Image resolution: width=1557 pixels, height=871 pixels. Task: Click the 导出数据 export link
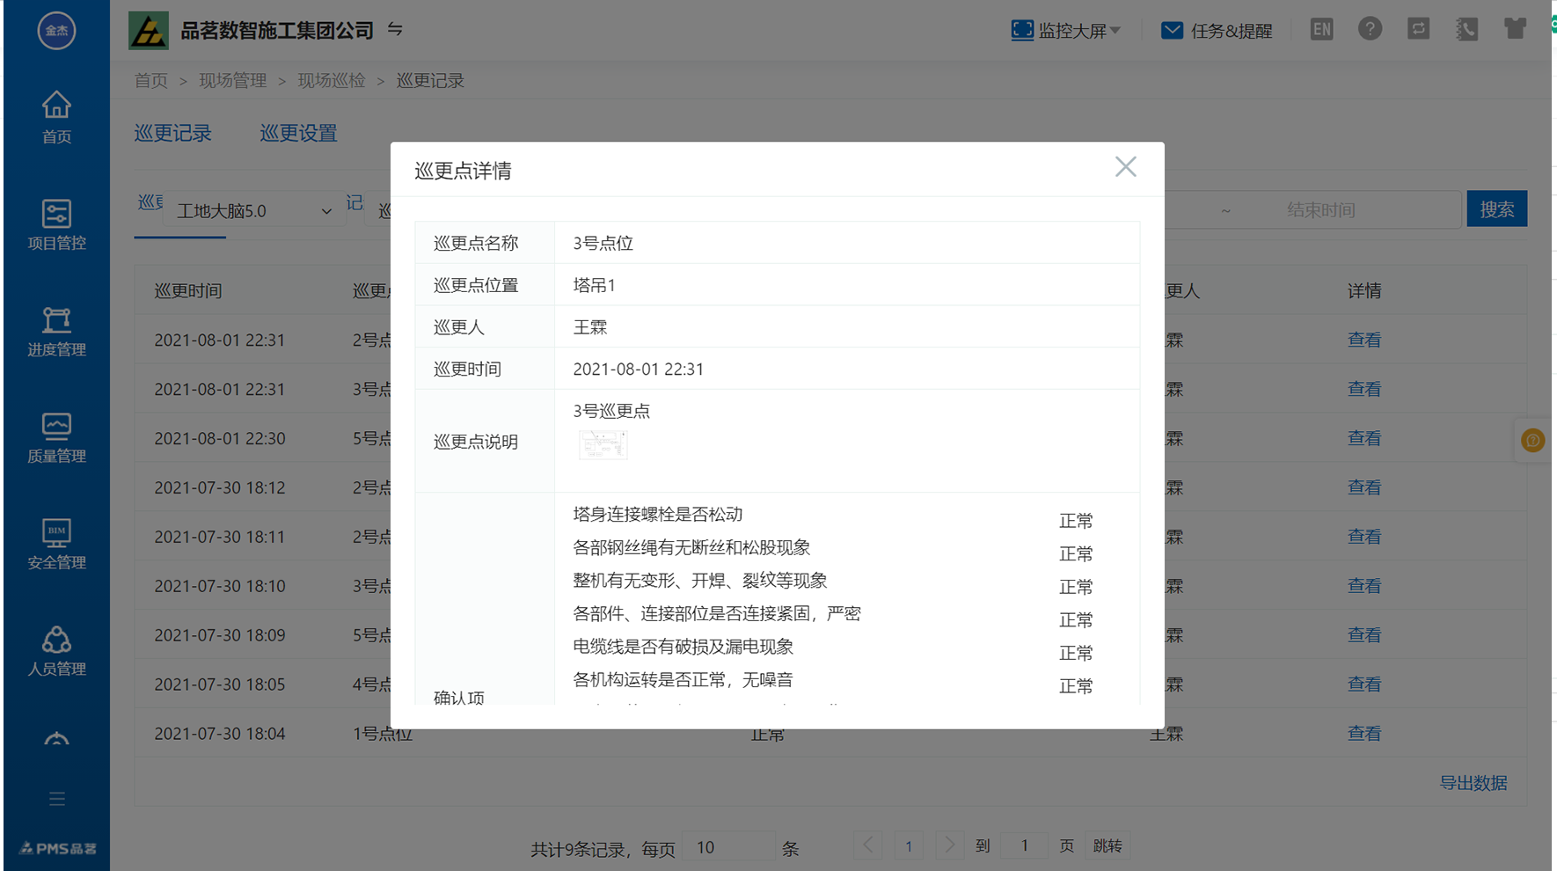(1473, 783)
